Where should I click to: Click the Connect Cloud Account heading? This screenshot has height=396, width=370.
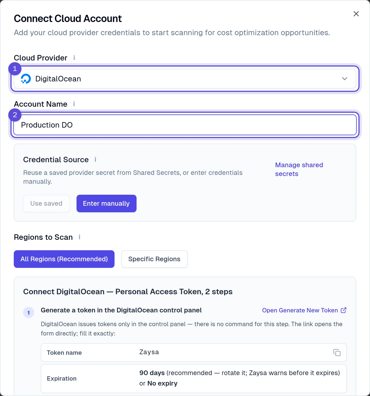pos(68,18)
